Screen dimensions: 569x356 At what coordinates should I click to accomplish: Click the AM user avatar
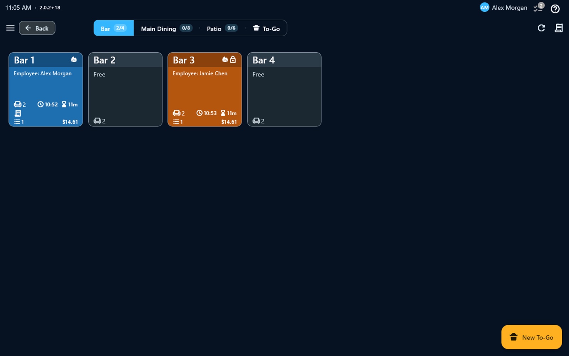(484, 7)
